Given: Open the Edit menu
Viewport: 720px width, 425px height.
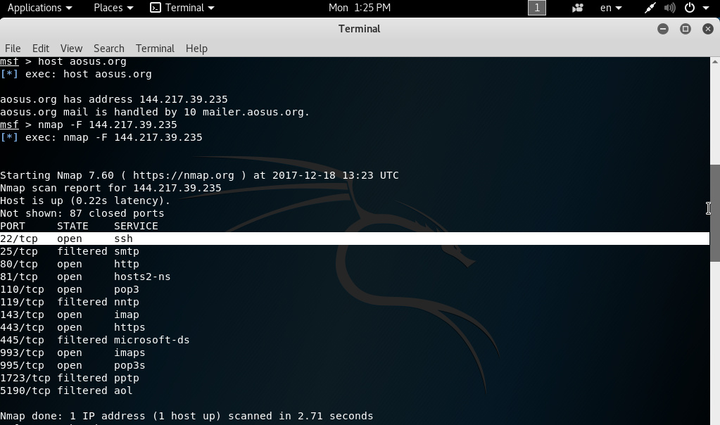Looking at the screenshot, I should pos(41,49).
